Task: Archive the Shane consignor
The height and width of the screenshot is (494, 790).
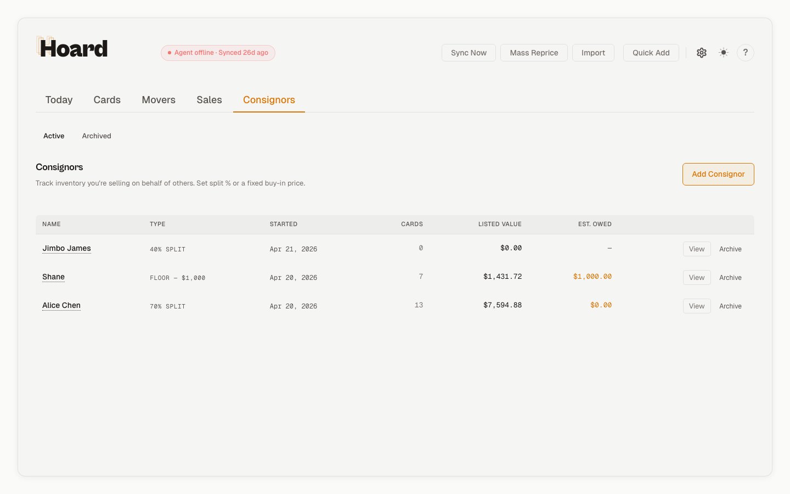Action: (730, 277)
